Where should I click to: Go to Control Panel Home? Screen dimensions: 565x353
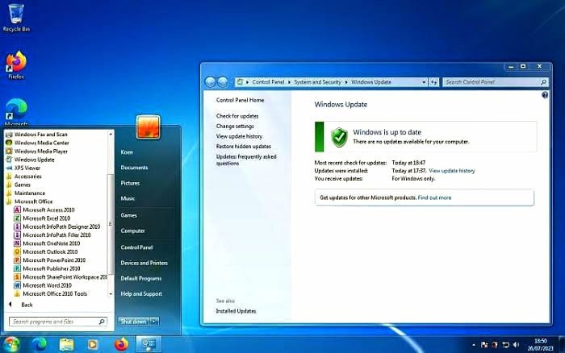tap(240, 100)
